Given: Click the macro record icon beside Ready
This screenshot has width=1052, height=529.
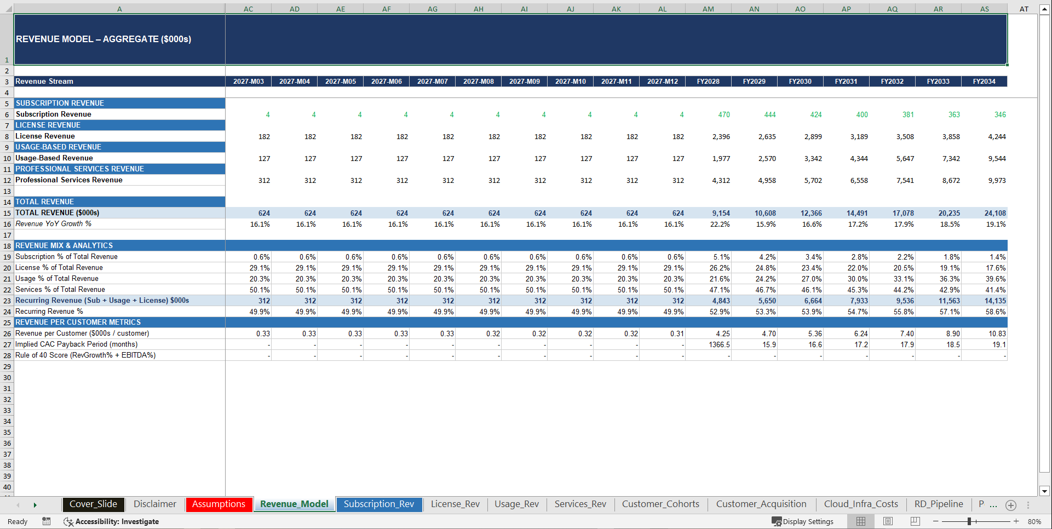Looking at the screenshot, I should (x=47, y=521).
